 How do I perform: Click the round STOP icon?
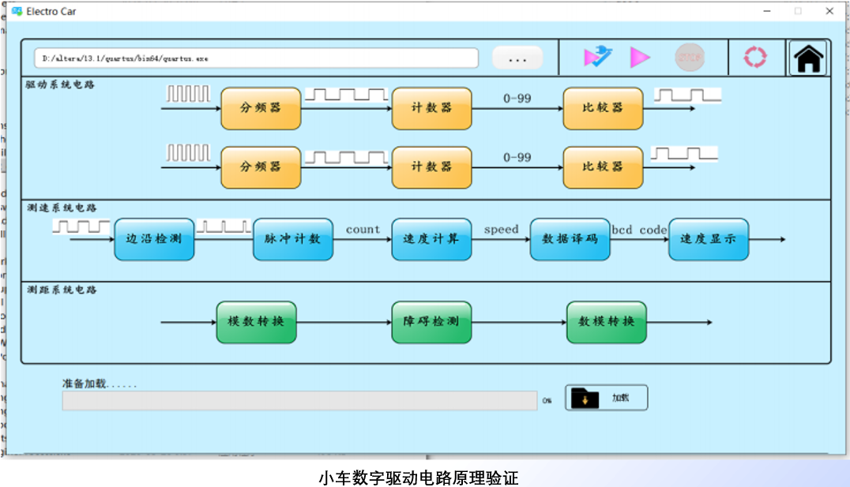[690, 58]
